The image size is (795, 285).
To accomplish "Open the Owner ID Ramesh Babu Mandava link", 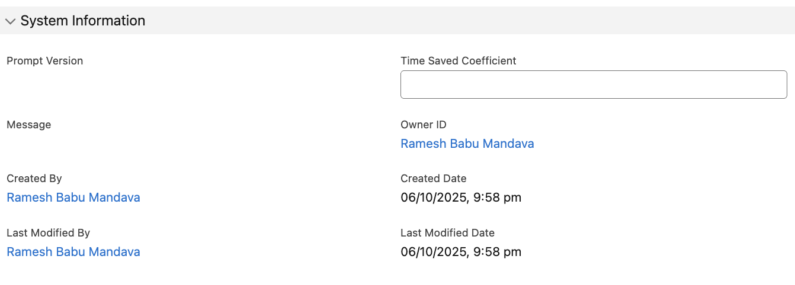I will (467, 144).
